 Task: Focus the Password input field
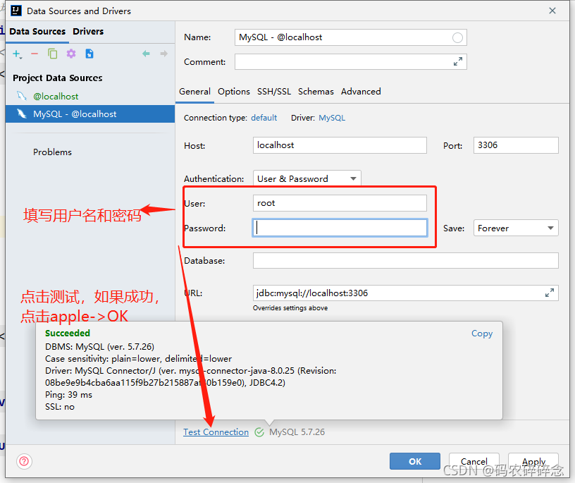340,228
